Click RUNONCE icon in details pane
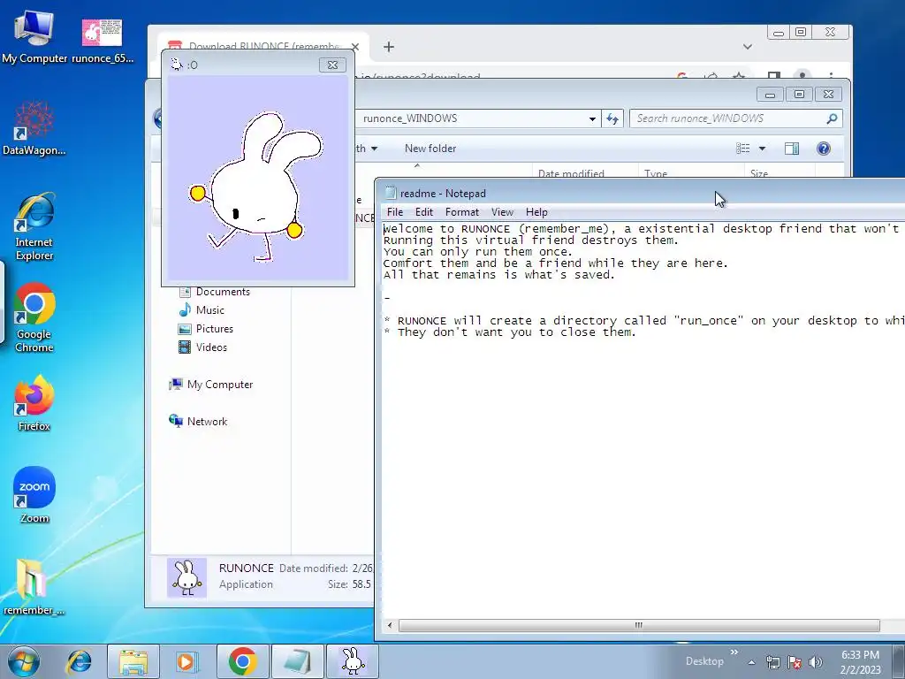 187,577
